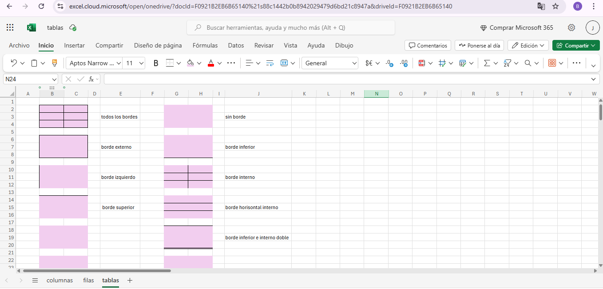Toggle Wrap Text for the cell

[270, 63]
